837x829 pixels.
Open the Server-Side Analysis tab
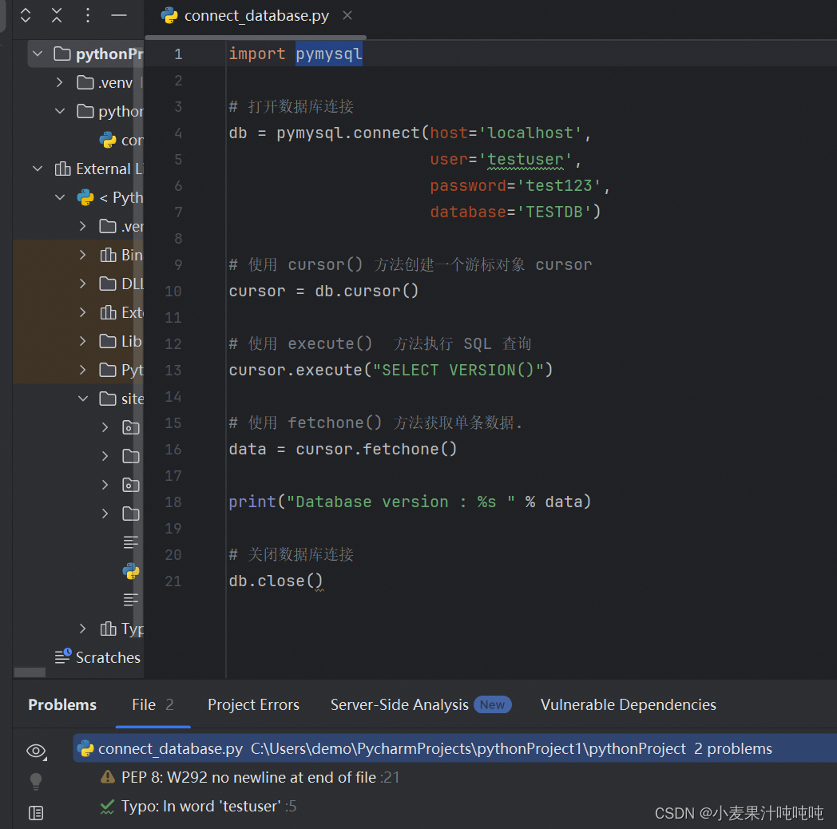[x=399, y=704]
